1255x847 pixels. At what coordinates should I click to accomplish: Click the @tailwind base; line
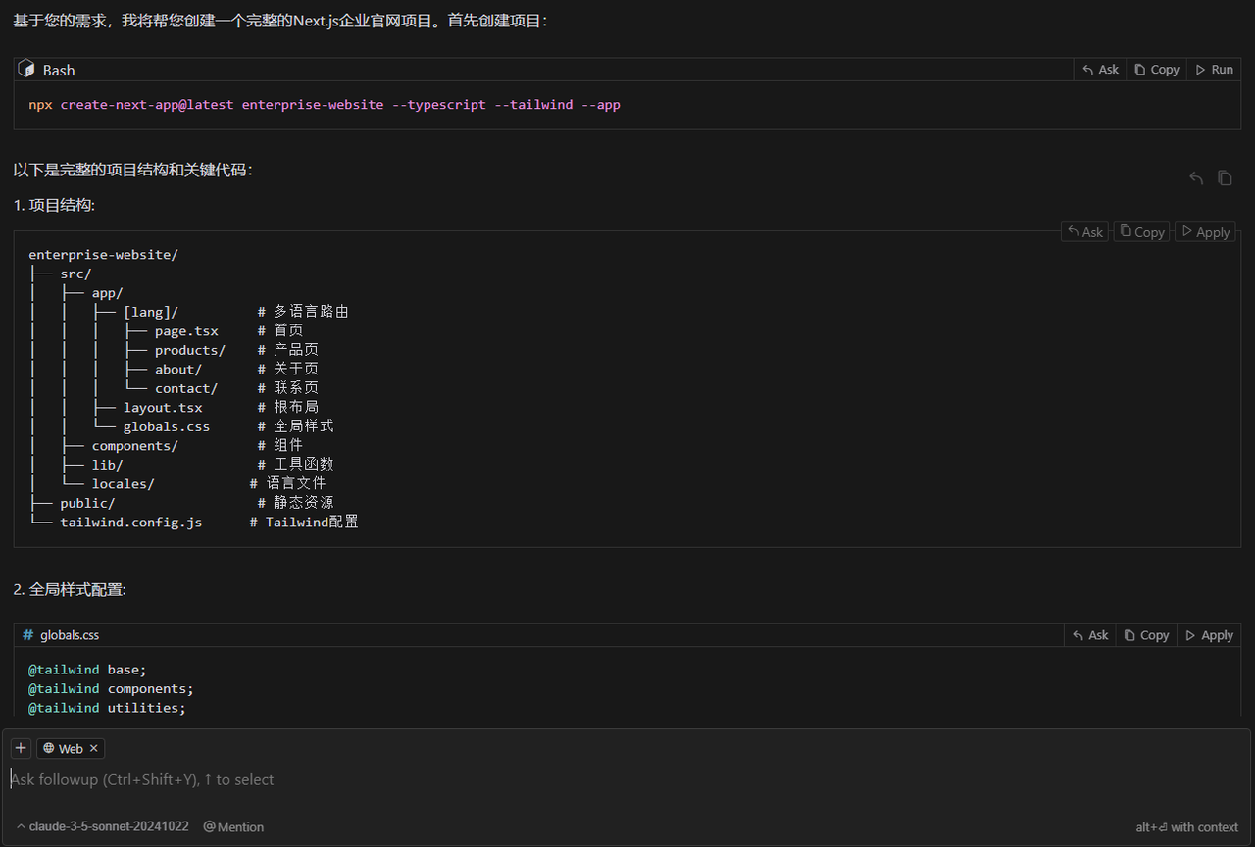[x=87, y=670]
